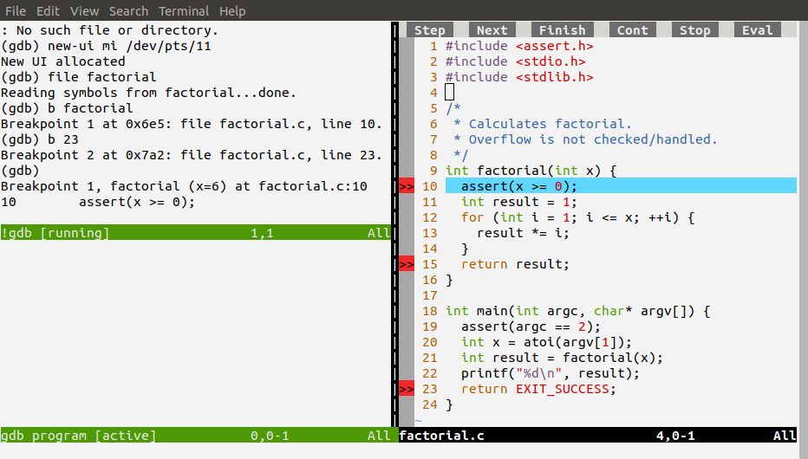Viewport: 808px width, 459px height.
Task: Click '(gdb) new-ui mi /dev/pts/11' line
Action: coord(106,46)
